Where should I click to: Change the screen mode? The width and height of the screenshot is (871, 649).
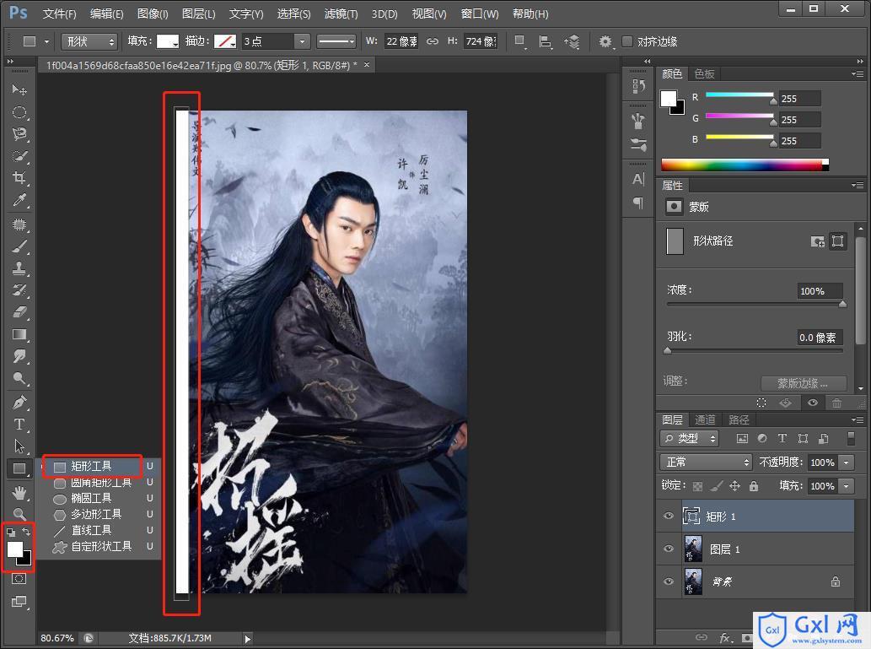(19, 602)
